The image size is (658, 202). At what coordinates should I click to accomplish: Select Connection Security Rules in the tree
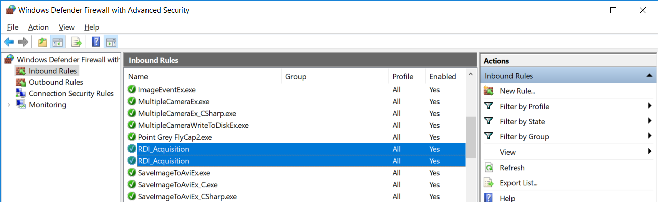[x=71, y=93]
